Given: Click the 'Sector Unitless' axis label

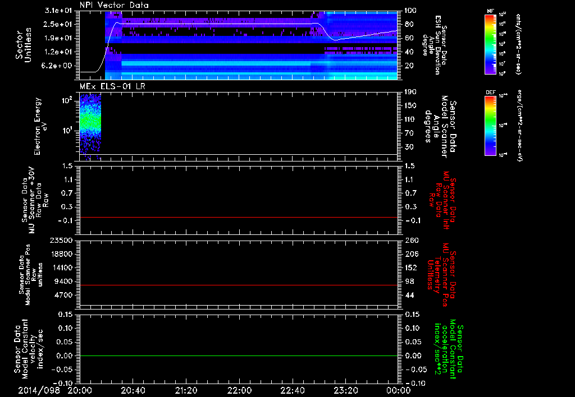Looking at the screenshot, I should point(24,45).
